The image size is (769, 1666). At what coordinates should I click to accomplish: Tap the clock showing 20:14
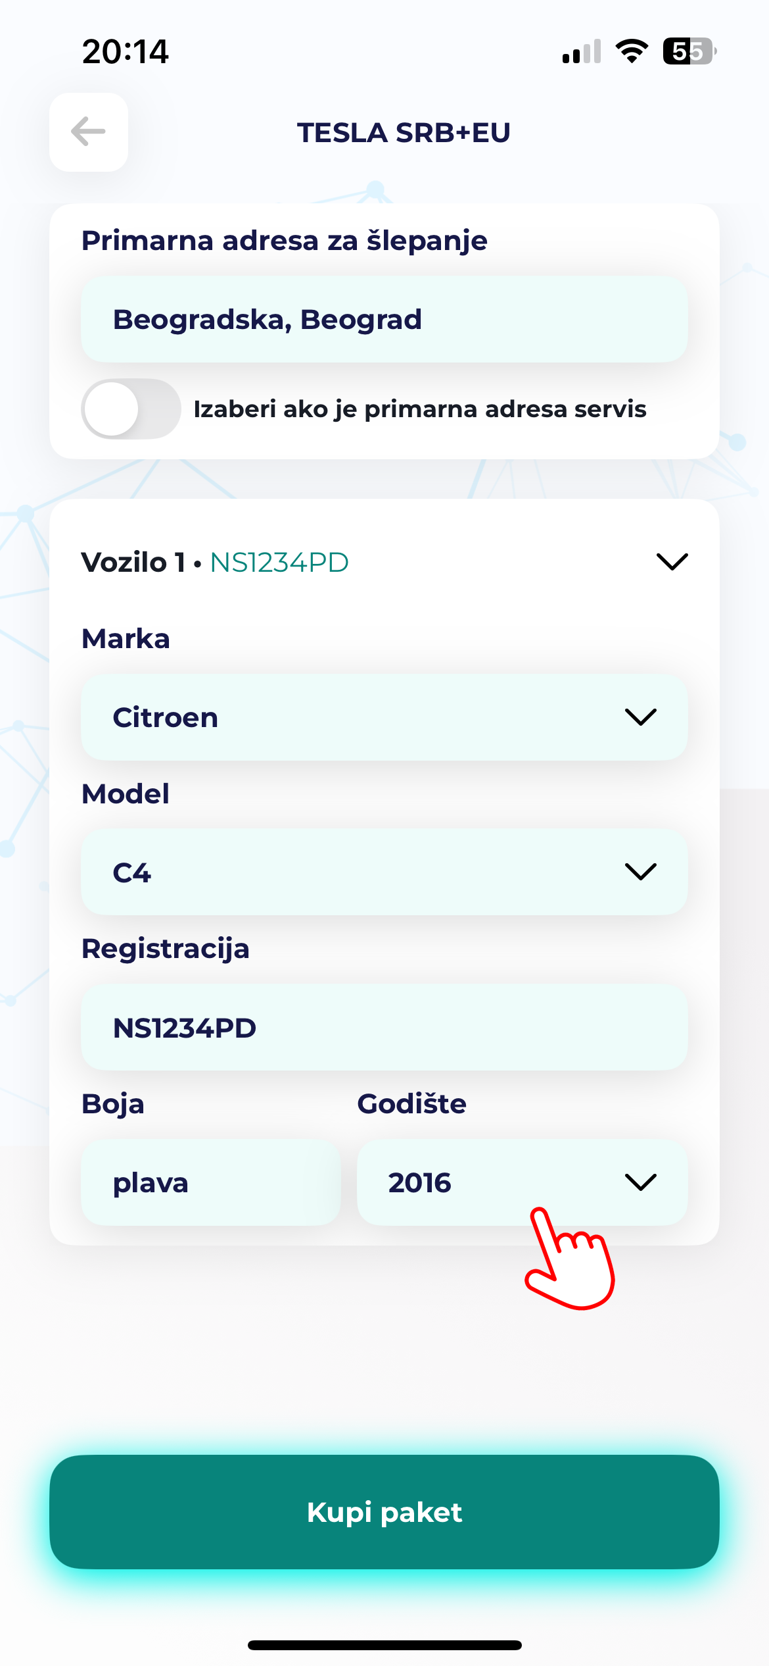pyautogui.click(x=126, y=51)
